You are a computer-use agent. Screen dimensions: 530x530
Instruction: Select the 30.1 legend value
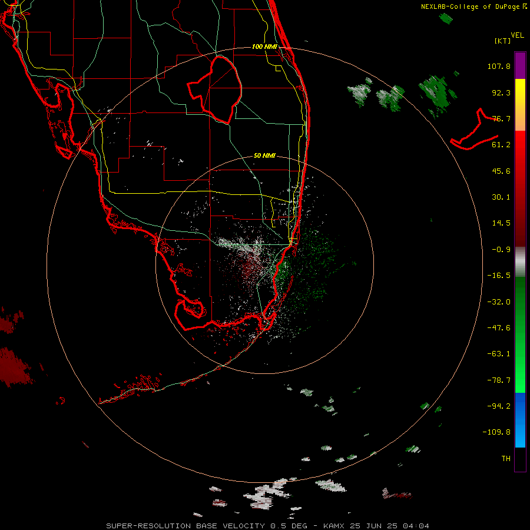pos(501,197)
